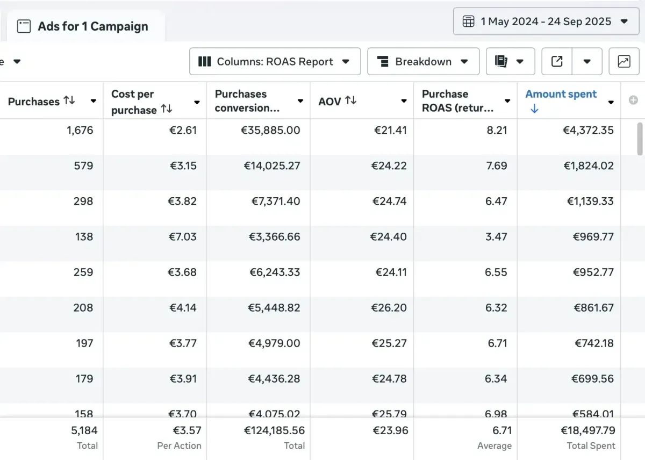Open Purchase ROAS column options caret
This screenshot has height=460, width=645.
coord(507,102)
